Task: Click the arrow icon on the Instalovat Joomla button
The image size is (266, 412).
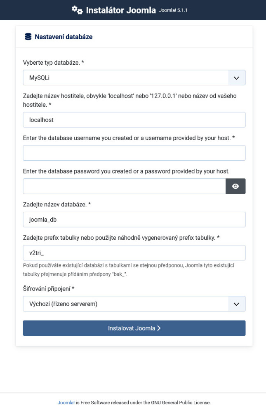Action: coord(159,328)
